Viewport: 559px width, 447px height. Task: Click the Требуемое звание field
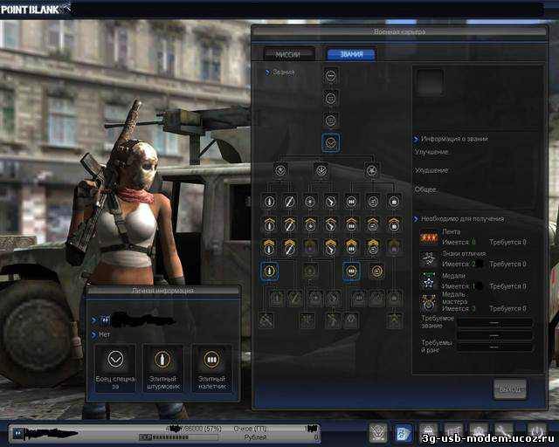click(x=494, y=323)
